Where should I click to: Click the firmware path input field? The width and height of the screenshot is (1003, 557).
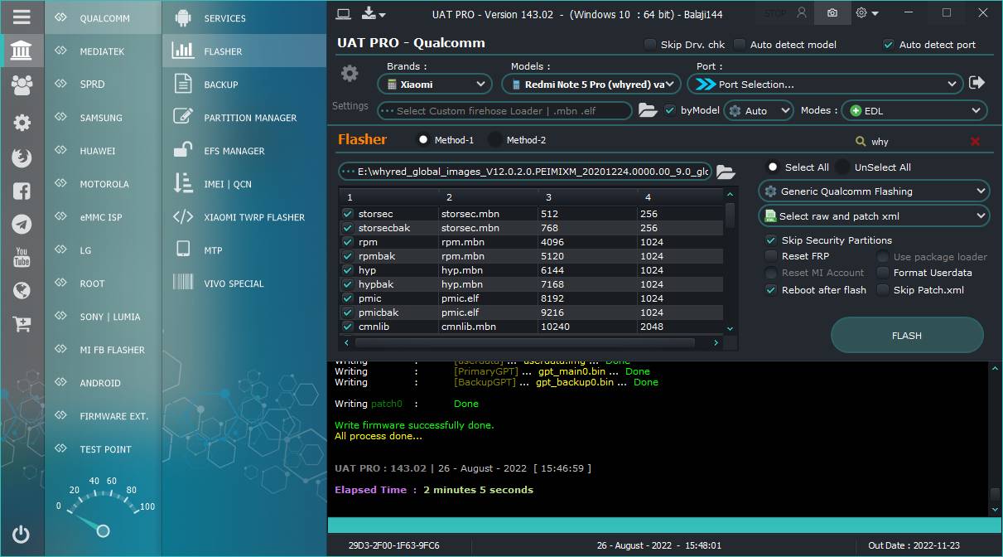(x=525, y=172)
